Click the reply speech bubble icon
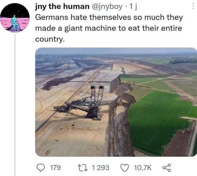Viewport: 197px width, 176px height. [40, 168]
